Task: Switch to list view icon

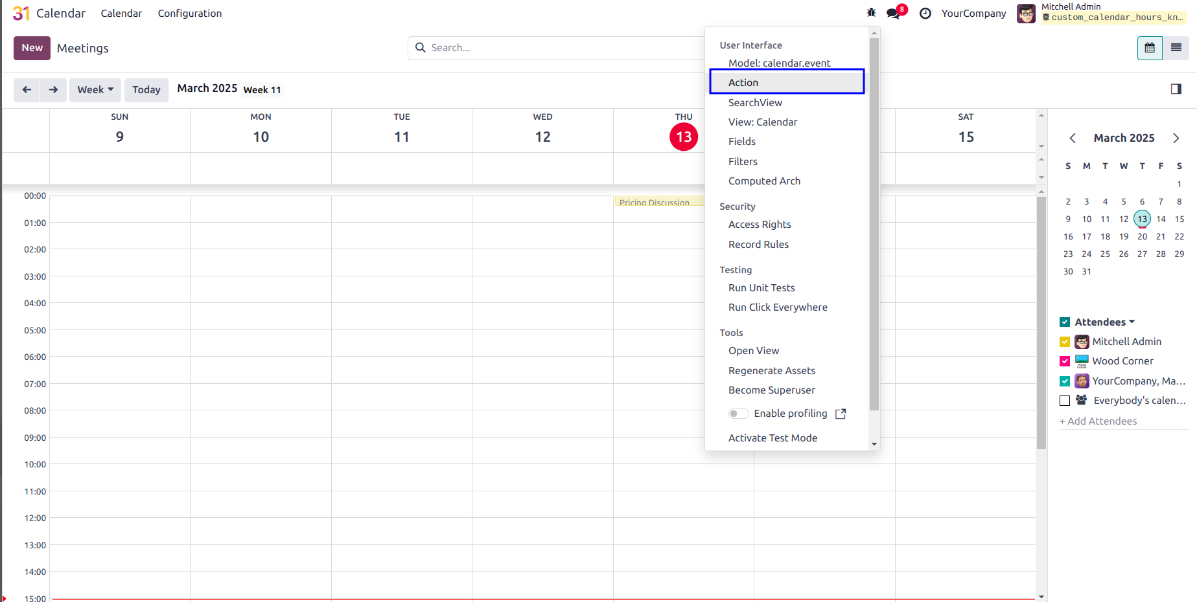Action: pos(1176,48)
